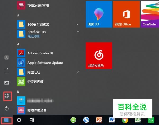
Task: Select the 360安全浏览器 label text
Action: pyautogui.click(x=38, y=24)
